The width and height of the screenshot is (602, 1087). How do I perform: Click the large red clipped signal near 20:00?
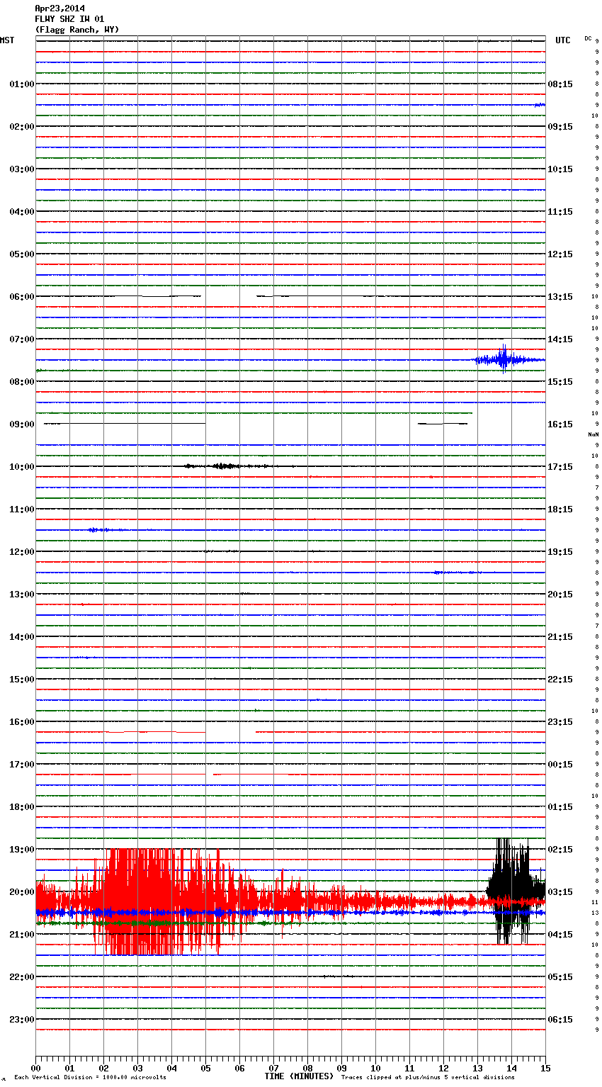163,901
